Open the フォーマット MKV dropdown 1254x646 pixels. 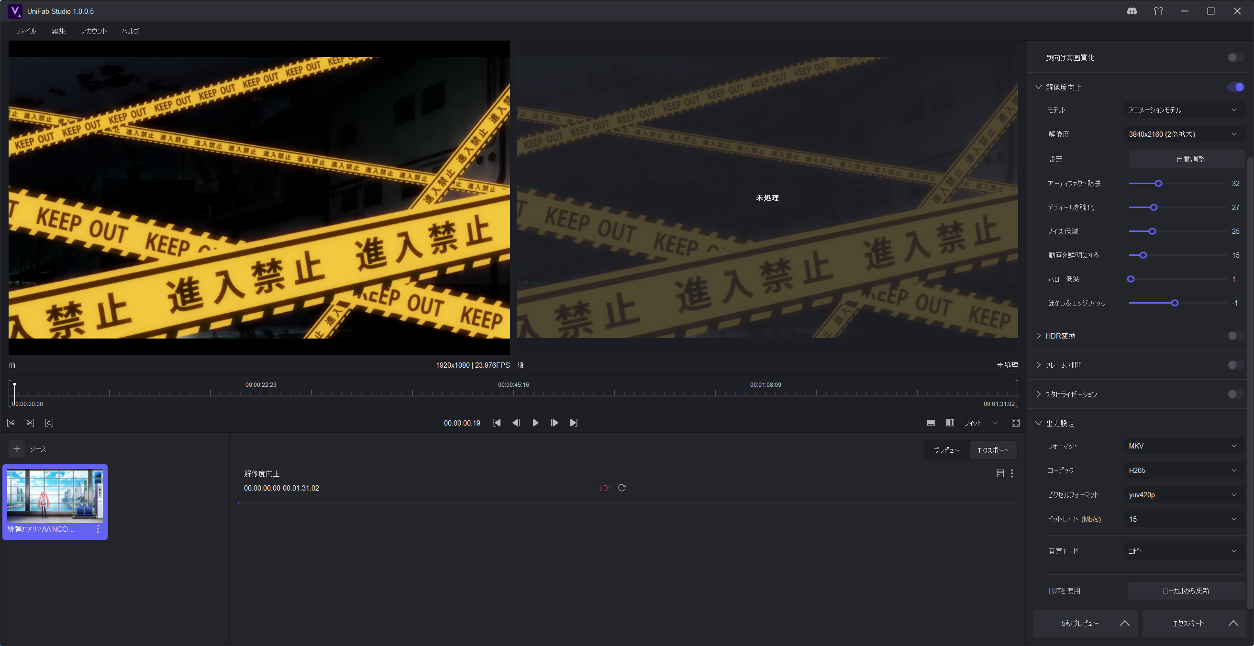click(x=1184, y=446)
